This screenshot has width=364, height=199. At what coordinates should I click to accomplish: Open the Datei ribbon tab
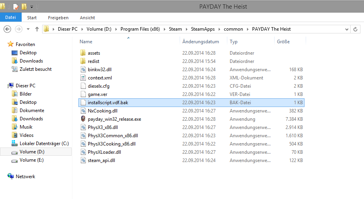[11, 17]
